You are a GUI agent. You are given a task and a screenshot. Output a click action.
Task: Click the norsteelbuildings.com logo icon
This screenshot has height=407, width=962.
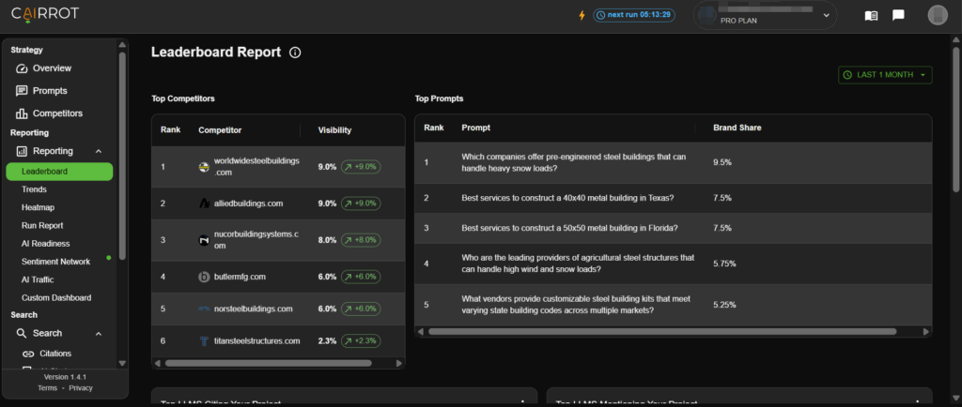[204, 309]
